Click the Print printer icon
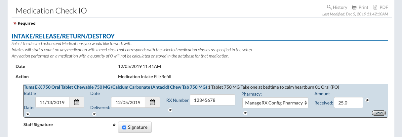Image resolution: width=402 pixels, height=137 pixels. (354, 7)
